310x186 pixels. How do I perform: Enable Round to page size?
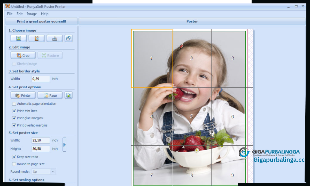click(14, 164)
